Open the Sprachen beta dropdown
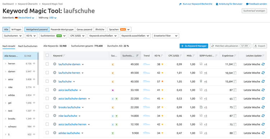 [x=119, y=29]
